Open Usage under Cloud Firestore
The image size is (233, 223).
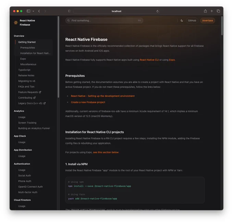[x=22, y=206]
